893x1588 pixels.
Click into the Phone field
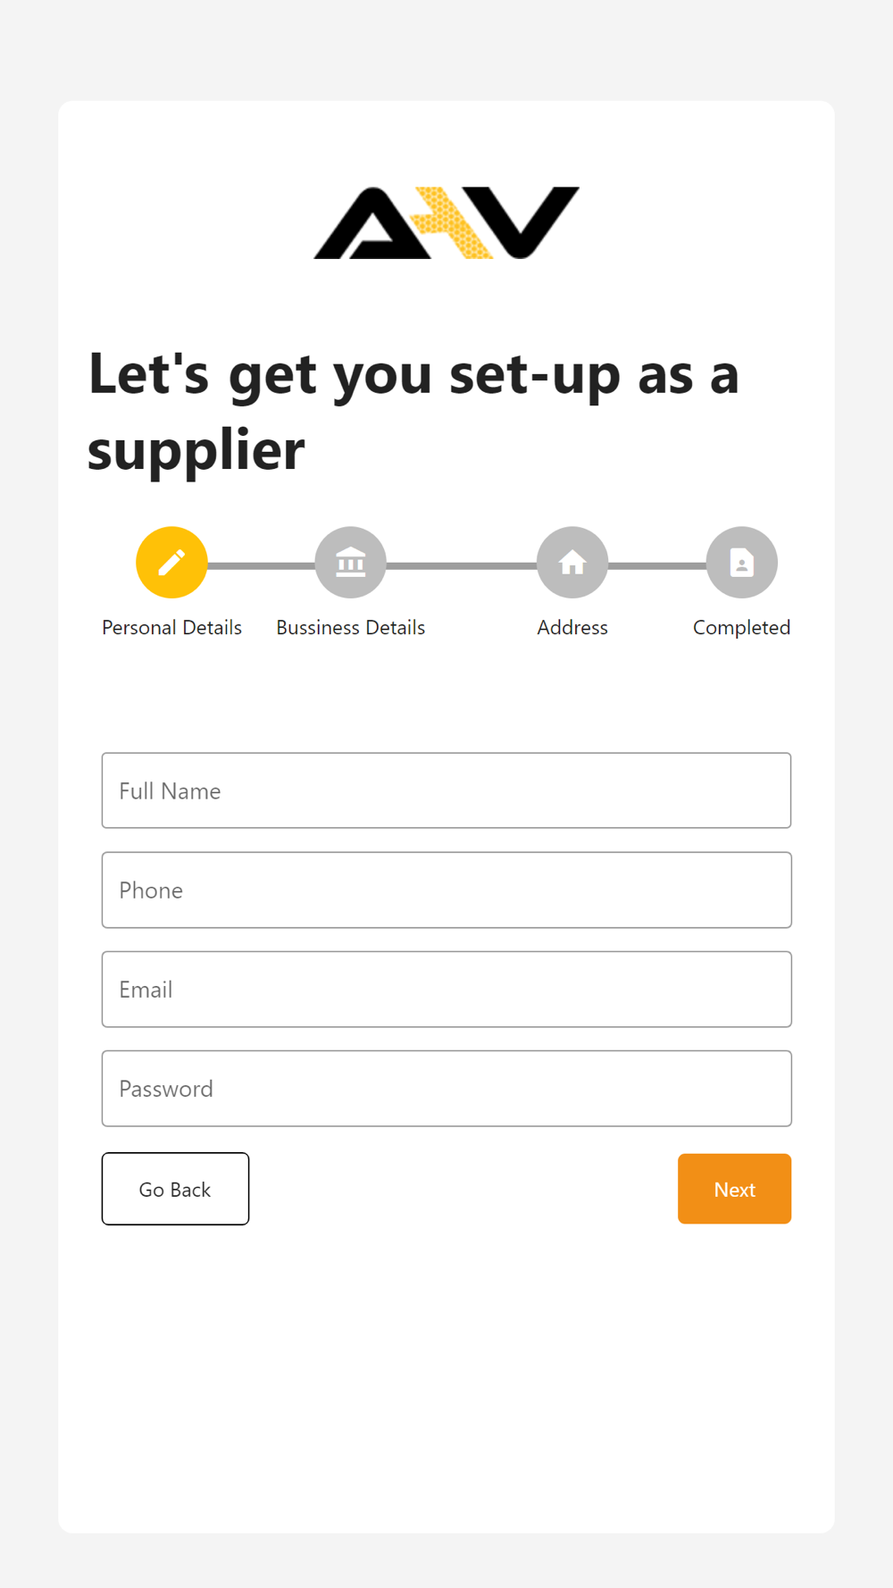point(446,890)
